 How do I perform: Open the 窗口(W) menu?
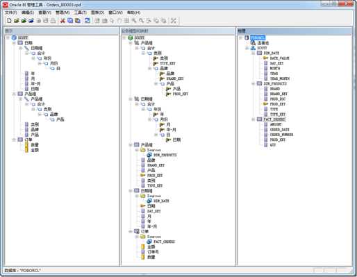pos(116,12)
